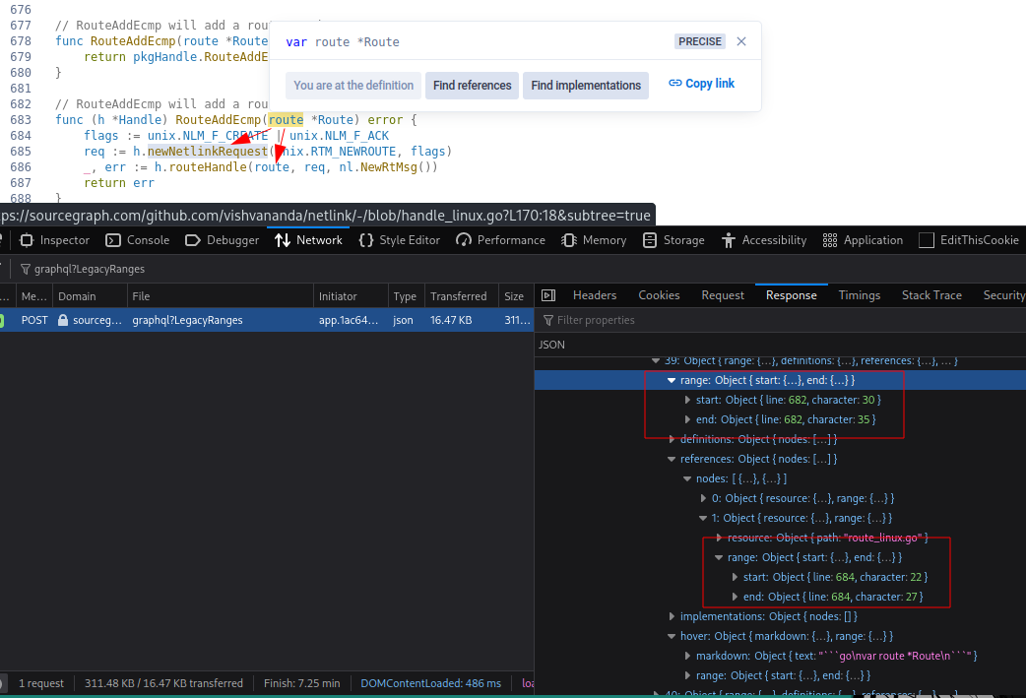The width and height of the screenshot is (1026, 698).
Task: Select the graphql?LegacyRanges POST request row
Action: 267,320
